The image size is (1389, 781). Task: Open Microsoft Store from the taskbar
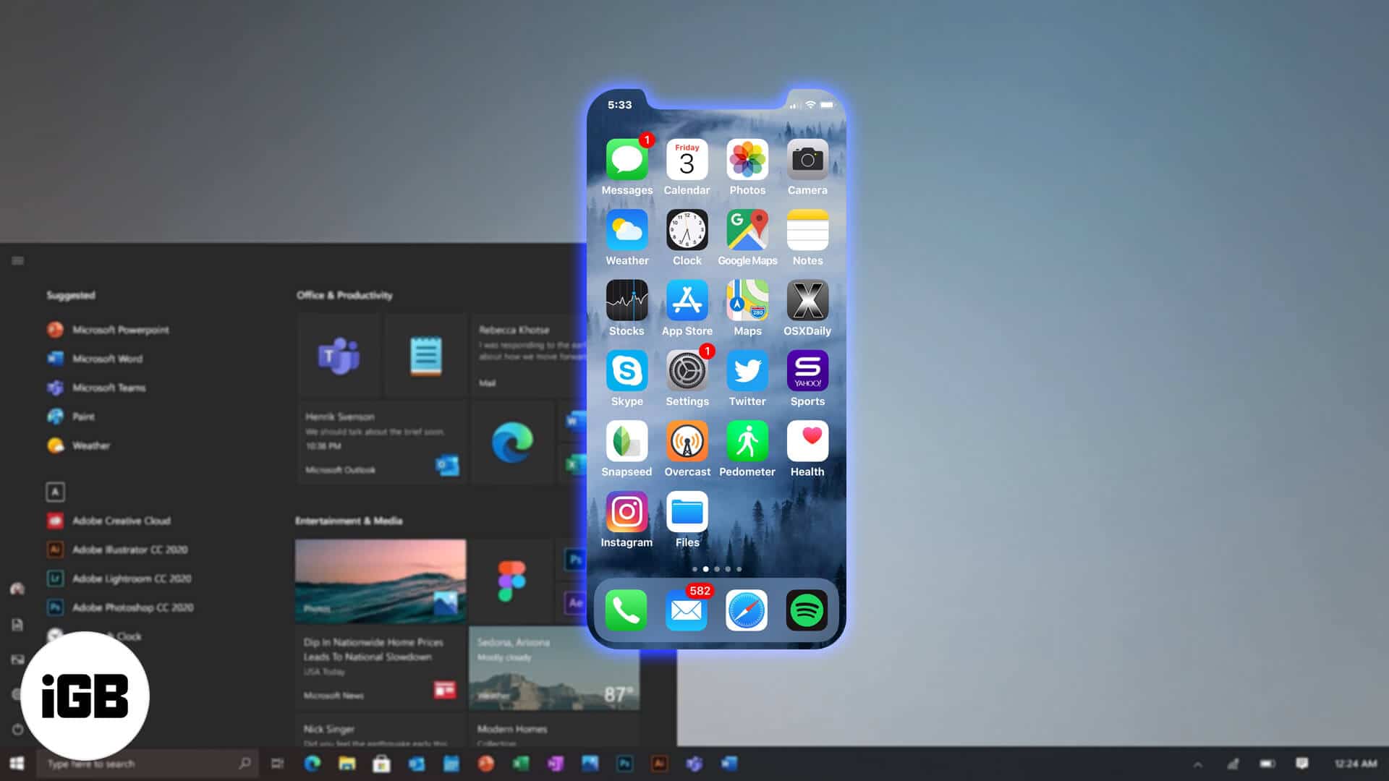(381, 764)
